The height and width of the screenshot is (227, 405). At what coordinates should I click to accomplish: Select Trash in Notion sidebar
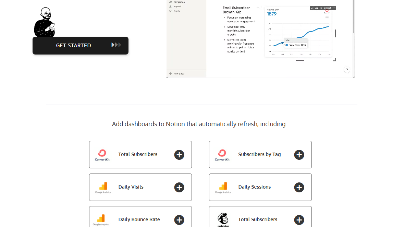coord(176,11)
